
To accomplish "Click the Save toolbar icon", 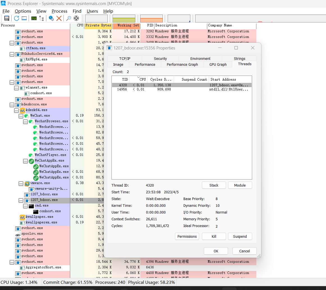I will pos(7,18).
